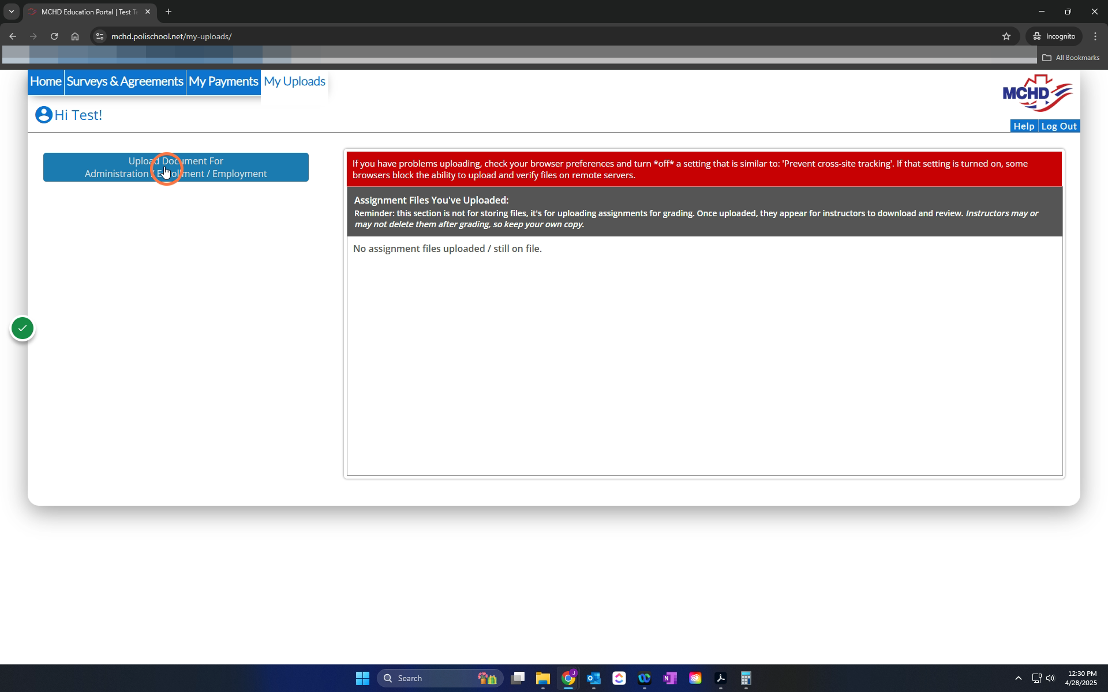This screenshot has height=692, width=1108.
Task: Open Surveys & Agreements tab
Action: coord(125,82)
